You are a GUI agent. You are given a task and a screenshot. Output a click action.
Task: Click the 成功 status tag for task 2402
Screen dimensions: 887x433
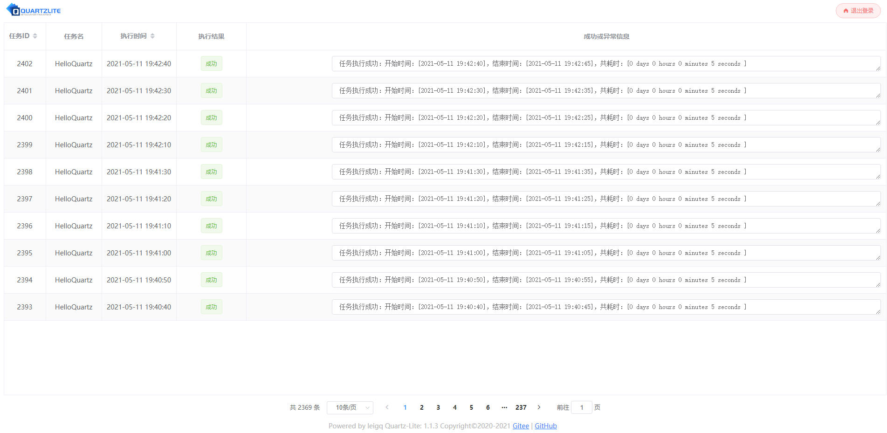pos(211,64)
